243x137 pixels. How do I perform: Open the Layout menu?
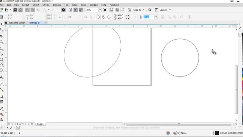(x=25, y=5)
